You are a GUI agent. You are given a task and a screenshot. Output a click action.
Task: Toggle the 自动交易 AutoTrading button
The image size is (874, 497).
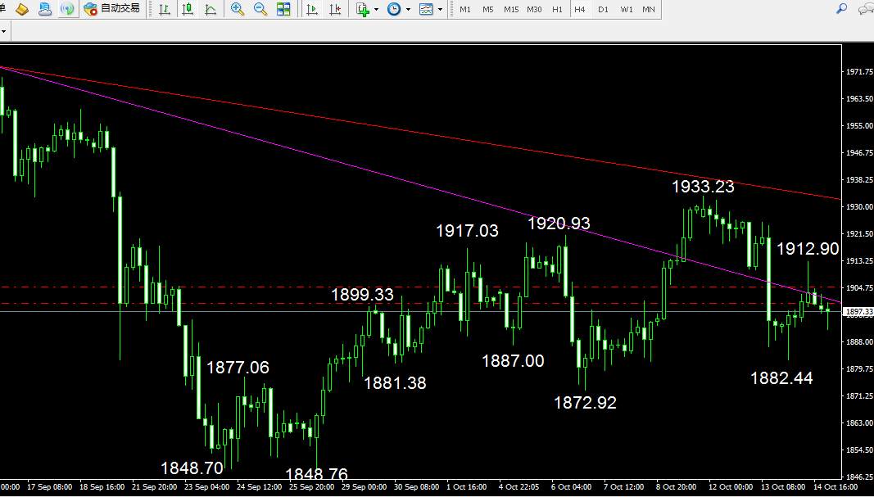111,9
